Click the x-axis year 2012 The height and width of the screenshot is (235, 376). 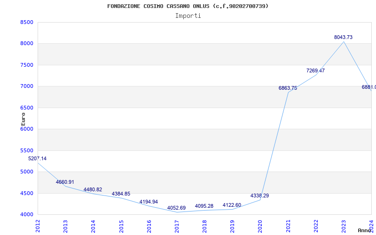coord(38,227)
